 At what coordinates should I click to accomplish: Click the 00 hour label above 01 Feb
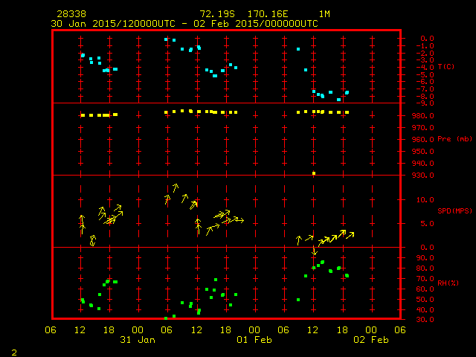tap(254, 329)
